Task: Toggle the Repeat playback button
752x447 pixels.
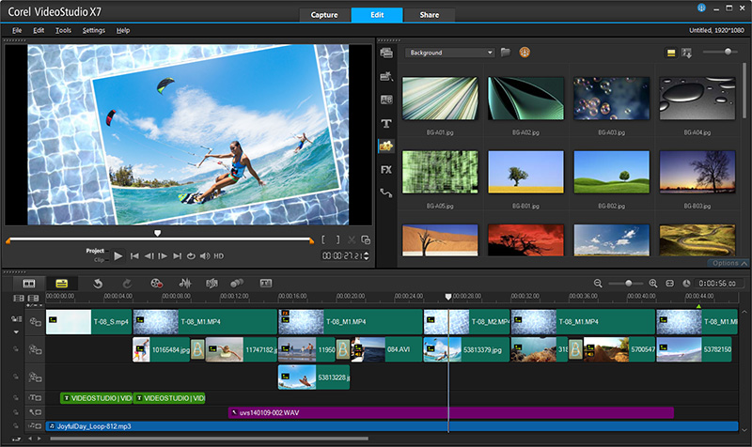Action: point(191,255)
